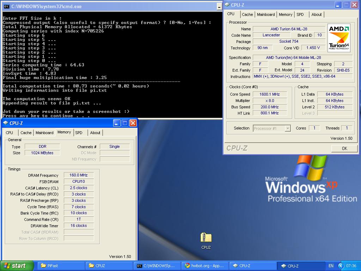Open the CPUZ zip folder on desktop
Viewport: 361px width, 271px height.
(x=206, y=241)
